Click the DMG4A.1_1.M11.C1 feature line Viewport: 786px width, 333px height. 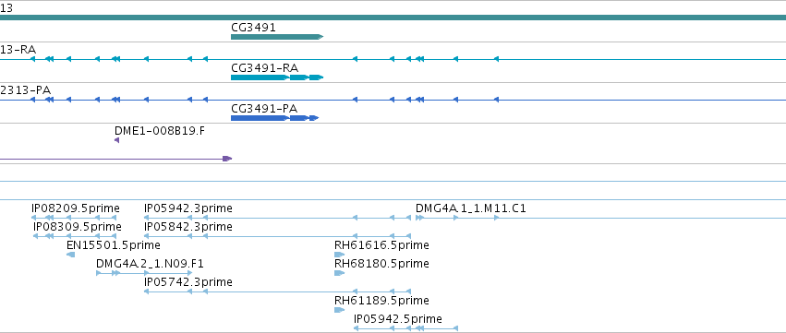[x=600, y=218]
